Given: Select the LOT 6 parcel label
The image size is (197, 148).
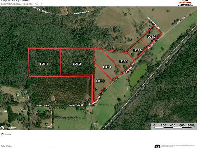Looking at the screenshot, I should (137, 50).
